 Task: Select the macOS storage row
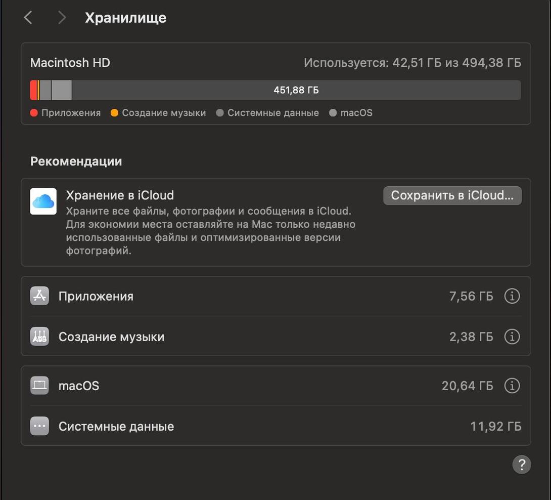click(253, 386)
